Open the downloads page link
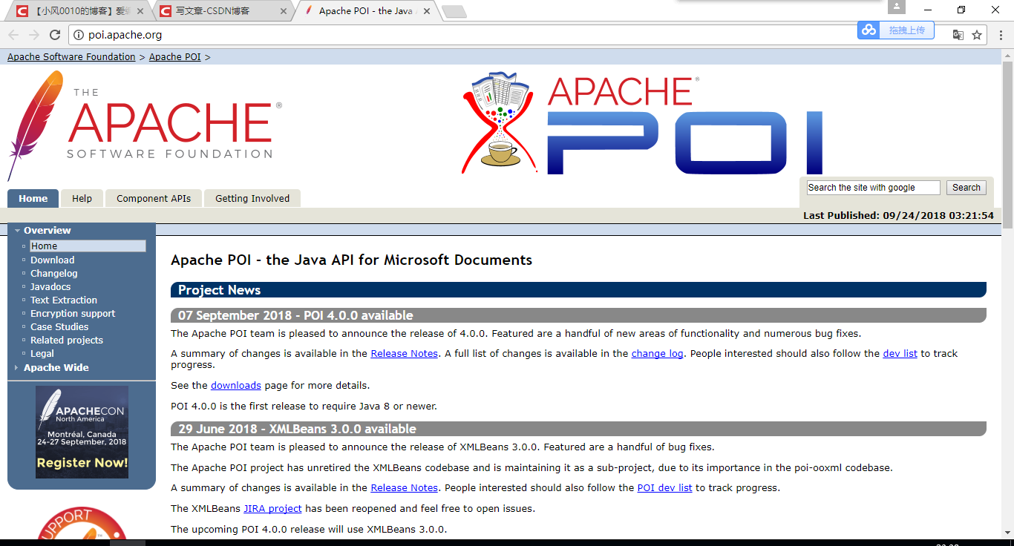1014x546 pixels. pos(236,385)
